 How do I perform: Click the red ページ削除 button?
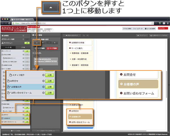click(x=53, y=48)
